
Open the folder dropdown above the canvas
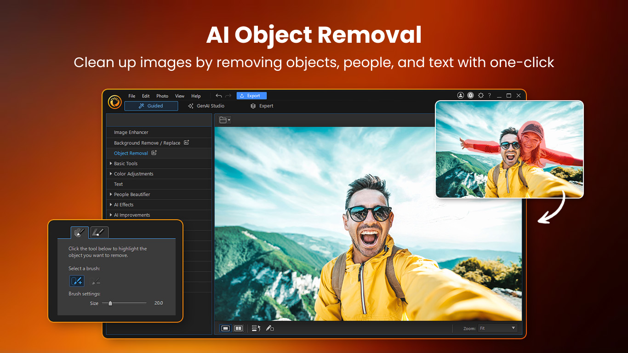pyautogui.click(x=225, y=120)
